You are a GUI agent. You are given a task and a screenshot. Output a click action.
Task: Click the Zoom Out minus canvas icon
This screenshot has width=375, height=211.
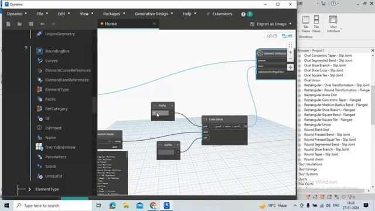291,59
